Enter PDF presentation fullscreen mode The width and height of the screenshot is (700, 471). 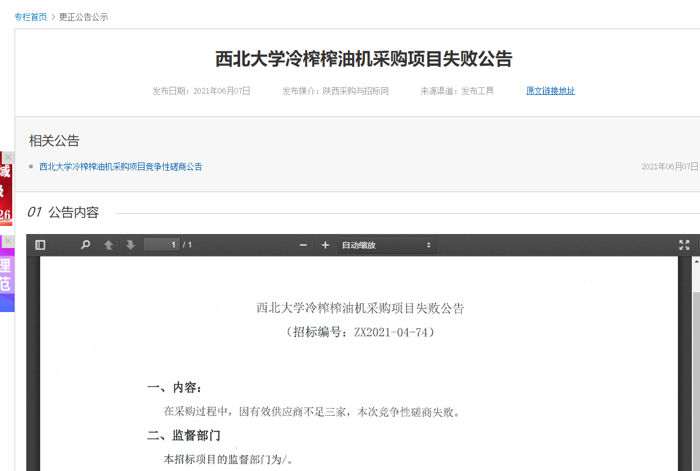pos(684,245)
